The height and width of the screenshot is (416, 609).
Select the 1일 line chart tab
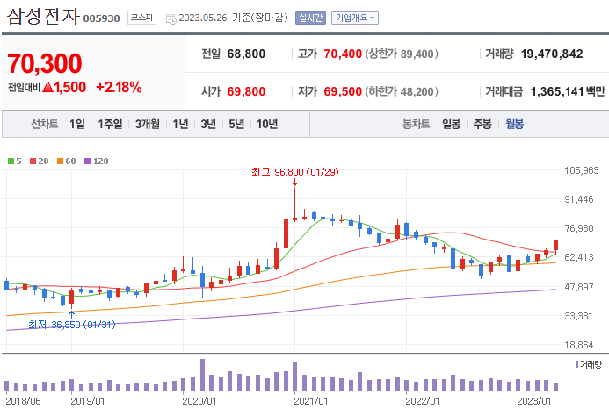[x=77, y=124]
